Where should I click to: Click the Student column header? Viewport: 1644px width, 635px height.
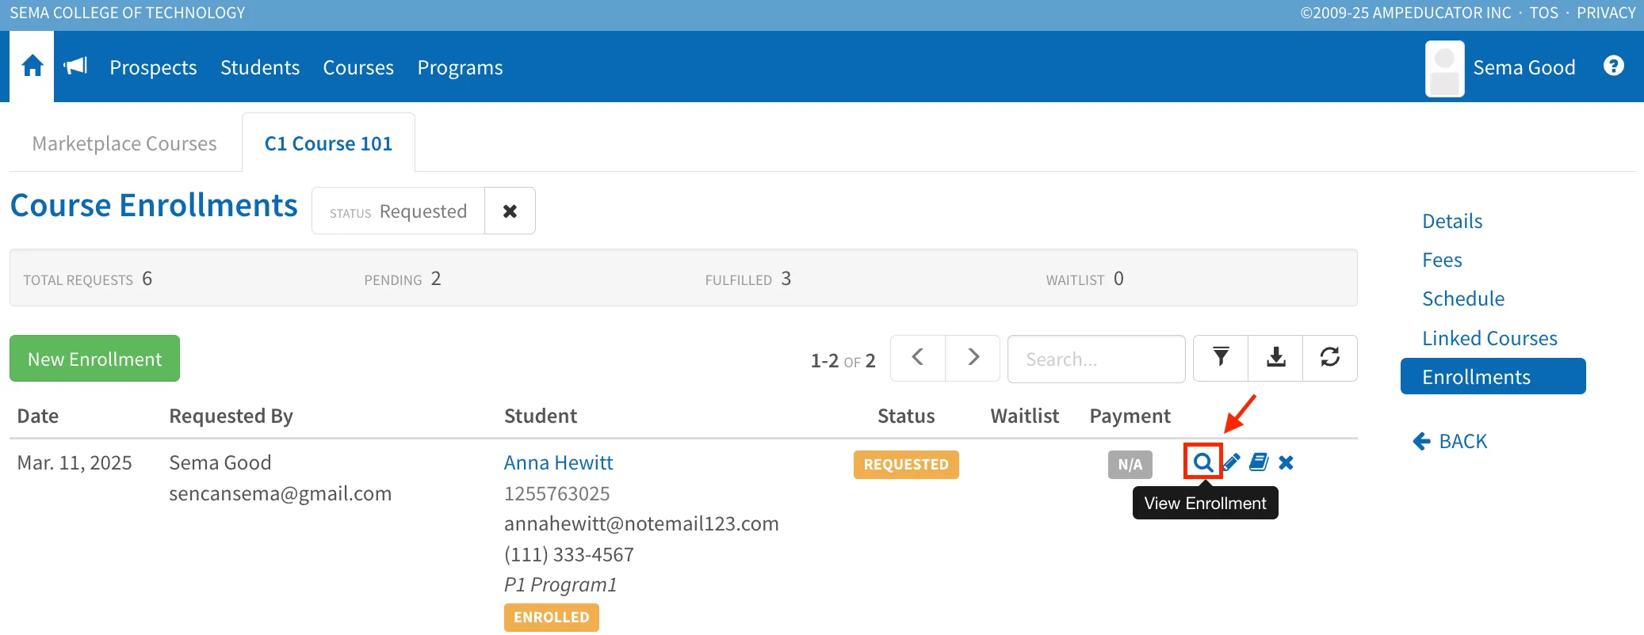tap(541, 416)
